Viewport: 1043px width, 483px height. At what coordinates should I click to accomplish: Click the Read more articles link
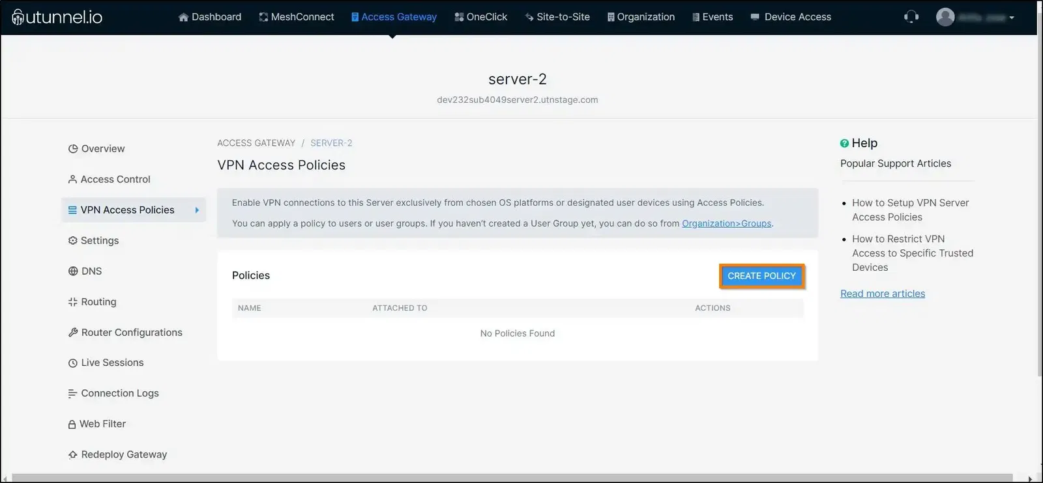[883, 294]
